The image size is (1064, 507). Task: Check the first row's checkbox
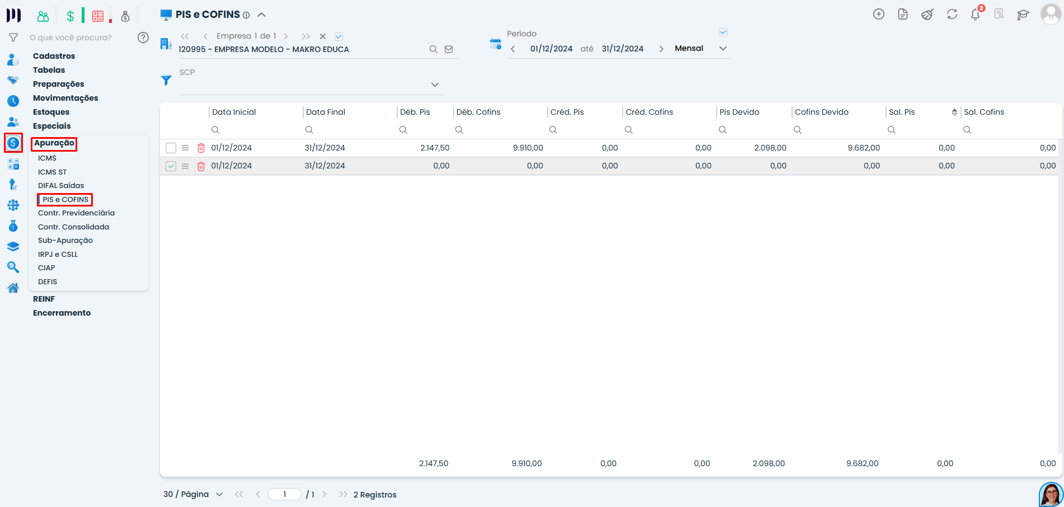pyautogui.click(x=171, y=148)
